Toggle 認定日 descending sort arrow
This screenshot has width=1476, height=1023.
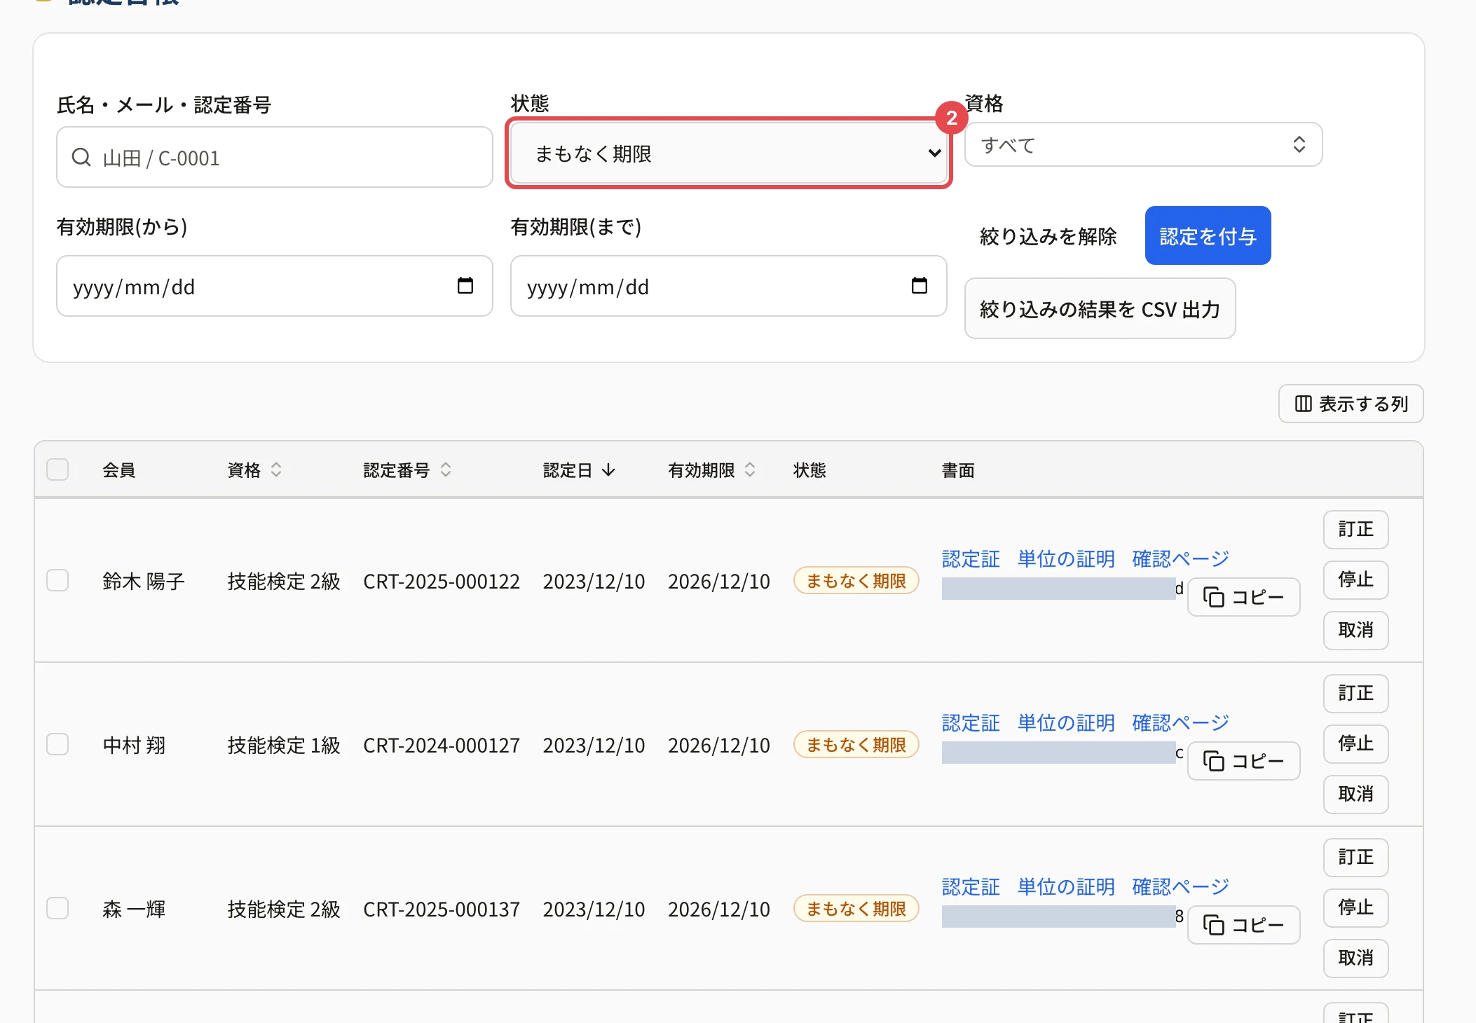pos(608,470)
